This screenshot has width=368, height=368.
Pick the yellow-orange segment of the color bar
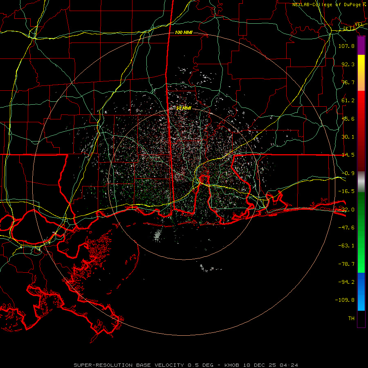point(361,73)
